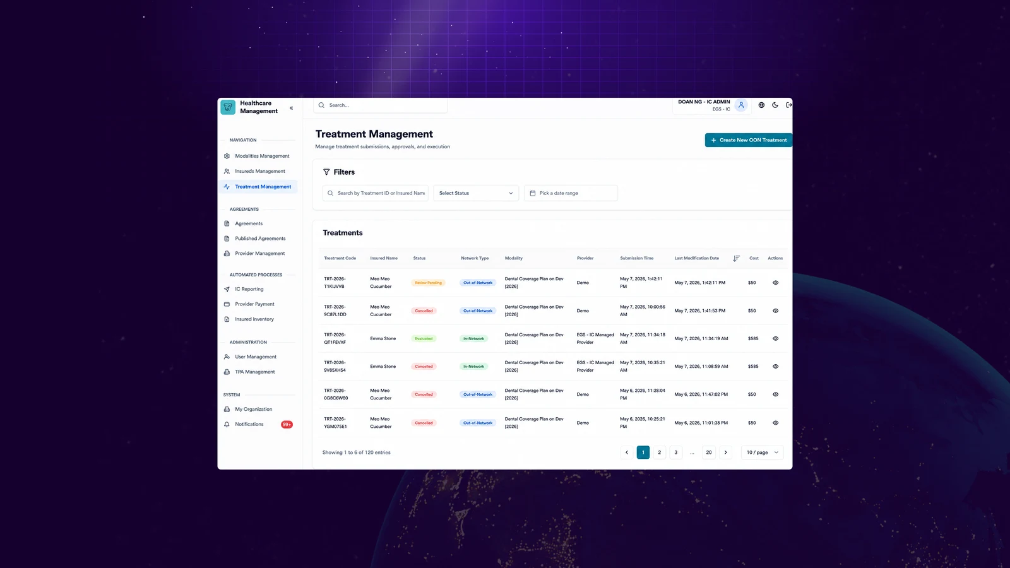Click the May 7, 2026, 1:42:11 PM modification date
This screenshot has height=568, width=1010.
click(699, 283)
